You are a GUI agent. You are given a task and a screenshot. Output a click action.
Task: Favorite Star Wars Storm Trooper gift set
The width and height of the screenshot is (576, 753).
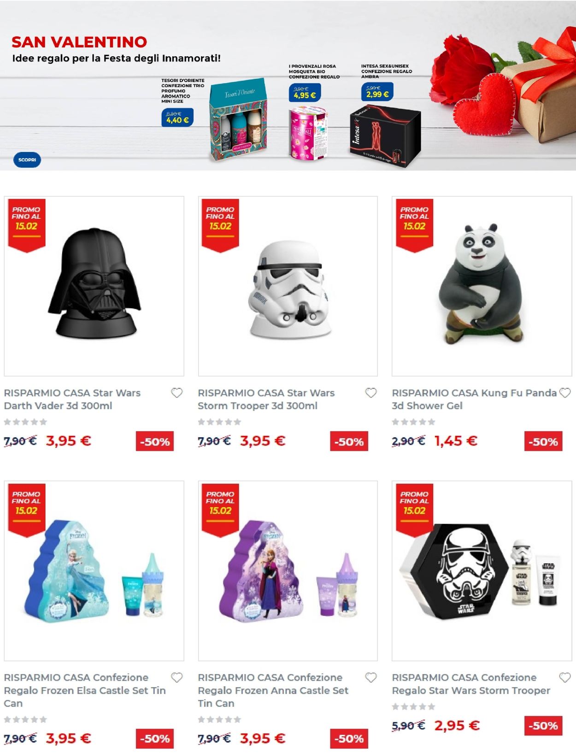click(565, 678)
